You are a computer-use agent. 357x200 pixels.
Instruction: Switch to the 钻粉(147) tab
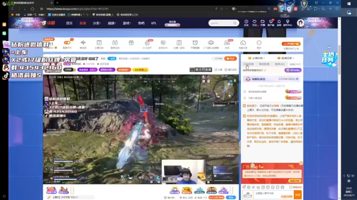point(295,64)
